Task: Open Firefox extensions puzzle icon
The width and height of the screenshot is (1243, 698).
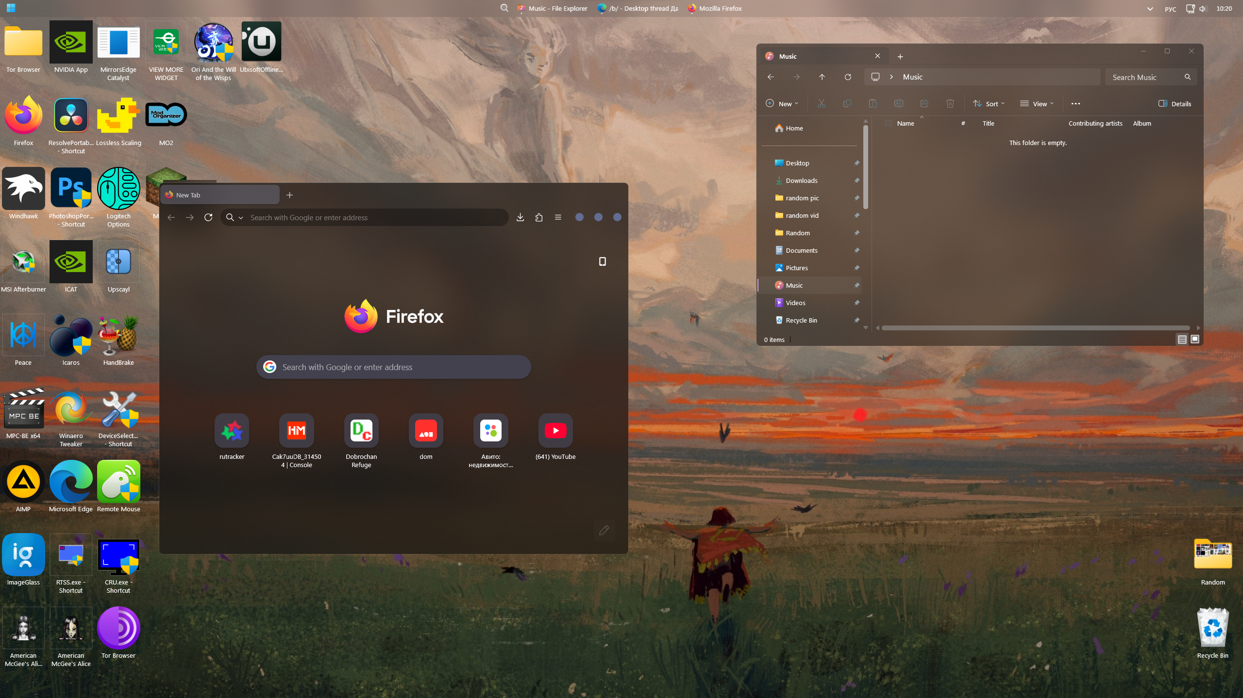Action: click(539, 217)
